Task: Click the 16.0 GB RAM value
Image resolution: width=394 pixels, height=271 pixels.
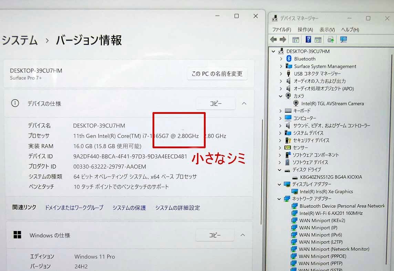Action: pyautogui.click(x=107, y=146)
